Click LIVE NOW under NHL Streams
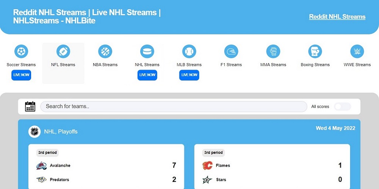The width and height of the screenshot is (379, 189). (x=147, y=75)
